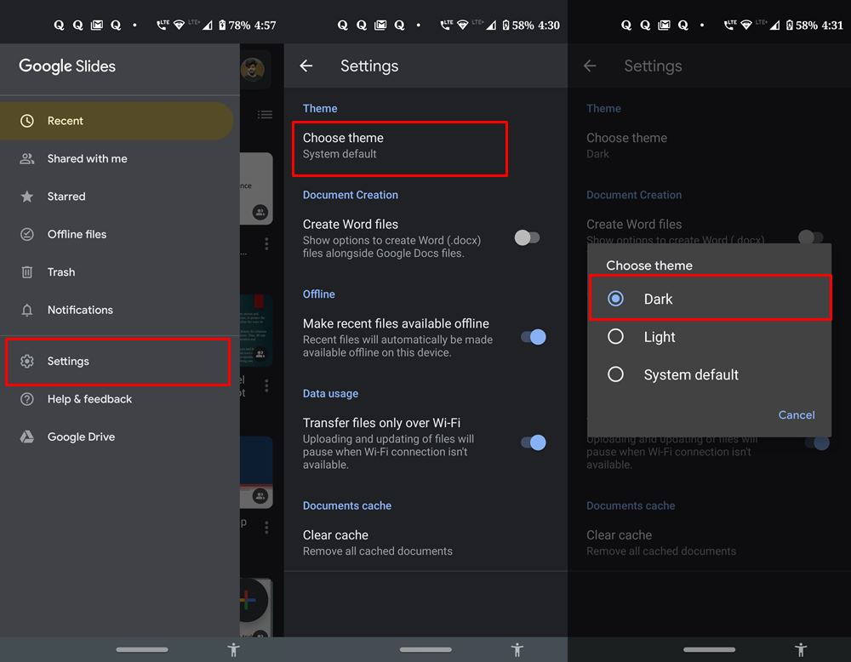851x662 pixels.
Task: Click the star icon for Starred
Action: pos(26,197)
